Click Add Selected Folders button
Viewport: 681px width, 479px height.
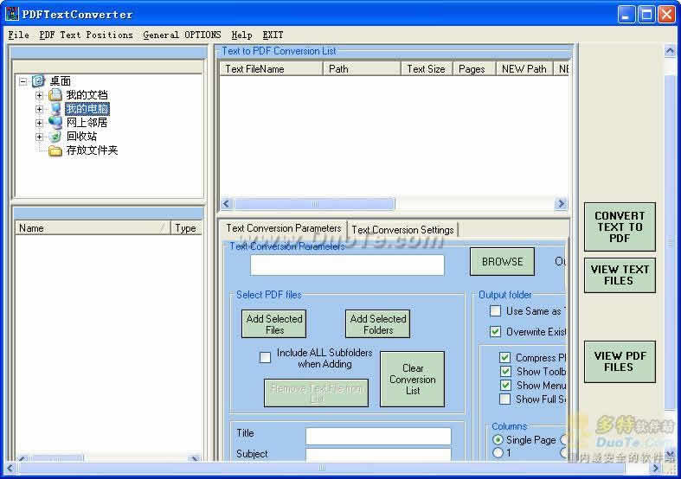coord(378,324)
